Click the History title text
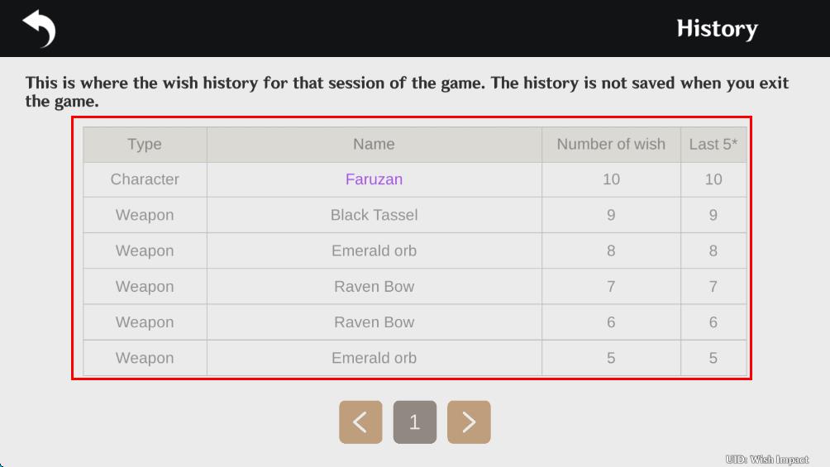The image size is (830, 467). pyautogui.click(x=717, y=29)
